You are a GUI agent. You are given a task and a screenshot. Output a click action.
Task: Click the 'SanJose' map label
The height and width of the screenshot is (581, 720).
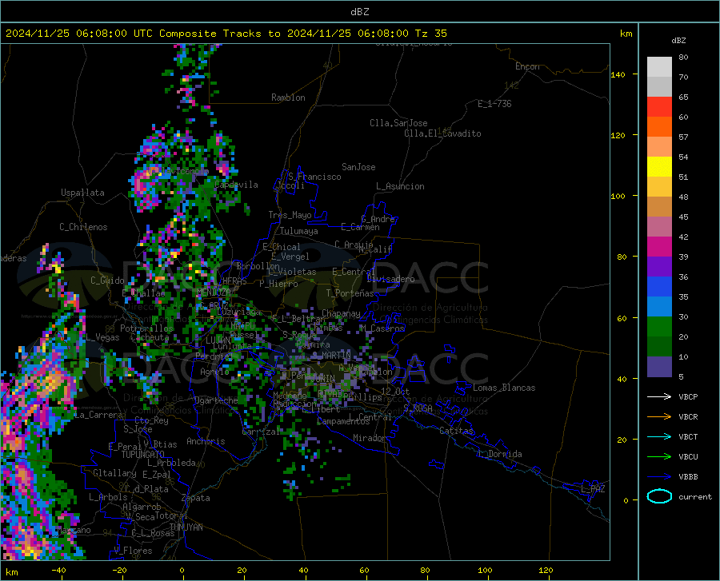(x=358, y=167)
